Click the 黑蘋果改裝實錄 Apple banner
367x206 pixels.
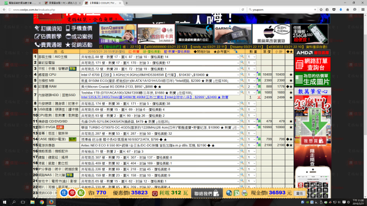[x=271, y=34]
